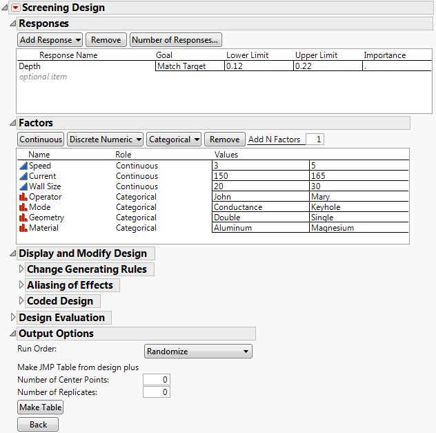Click the Add N Factors input box

coord(314,139)
